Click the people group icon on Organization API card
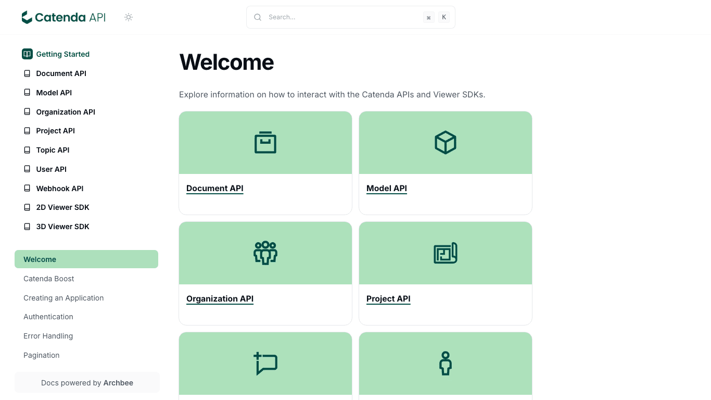This screenshot has width=711, height=400. [265, 253]
